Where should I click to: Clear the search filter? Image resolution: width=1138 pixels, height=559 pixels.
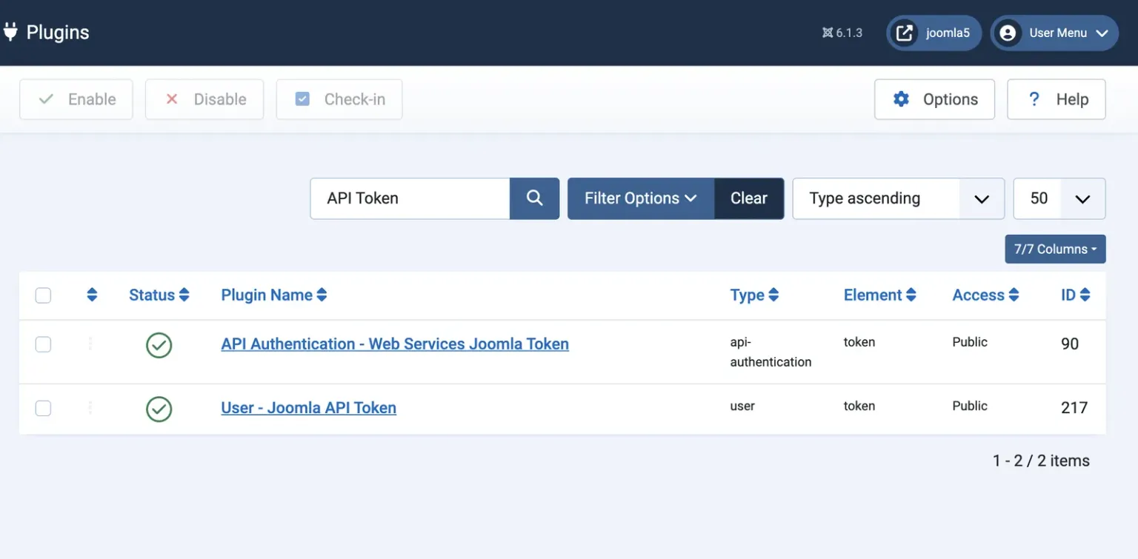click(749, 198)
